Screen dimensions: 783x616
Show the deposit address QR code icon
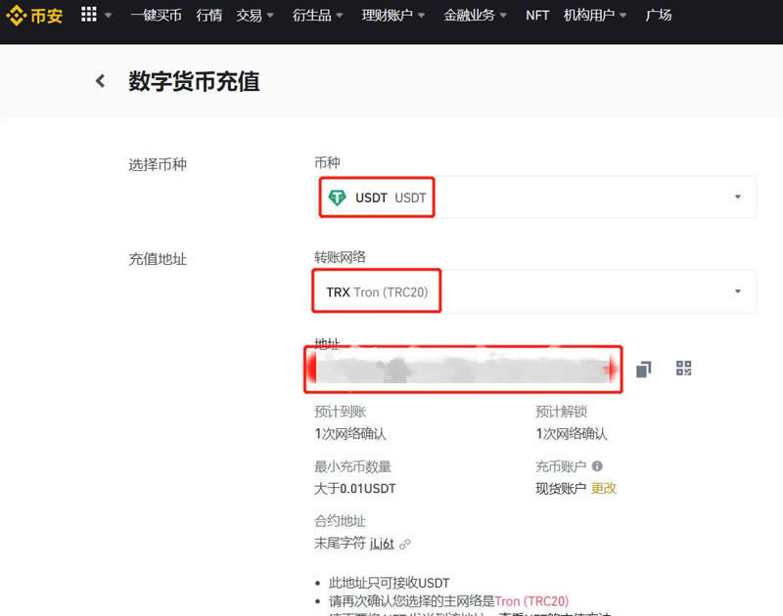683,369
